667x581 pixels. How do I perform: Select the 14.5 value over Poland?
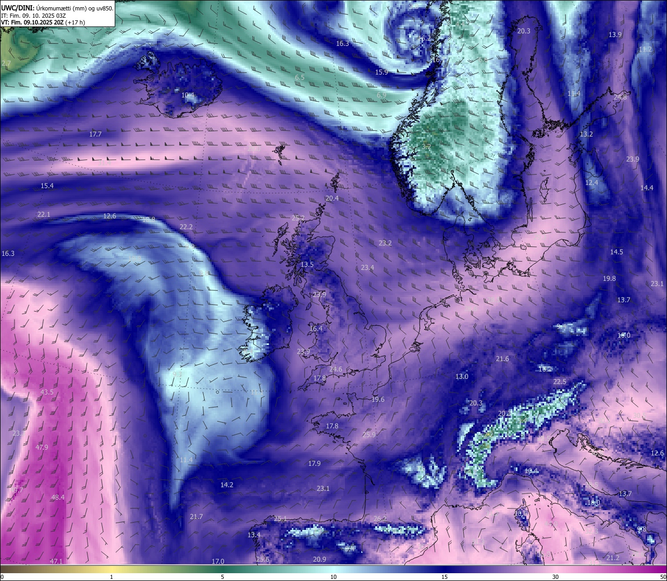616,252
